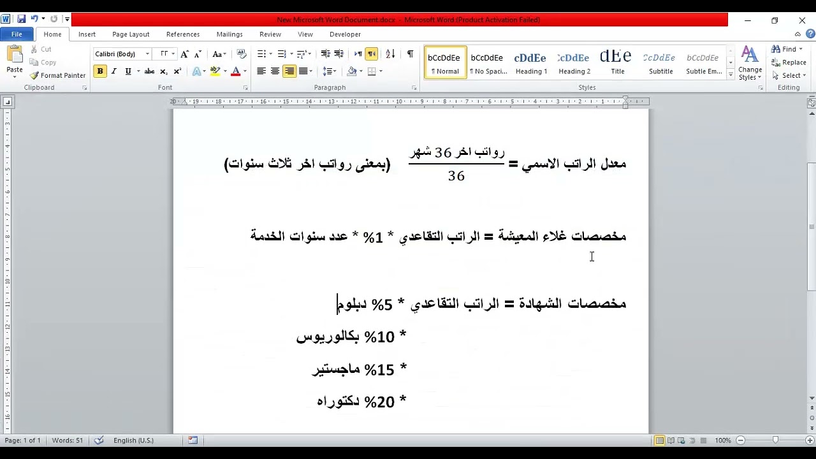
Task: Increase paragraph indent
Action: [x=339, y=54]
